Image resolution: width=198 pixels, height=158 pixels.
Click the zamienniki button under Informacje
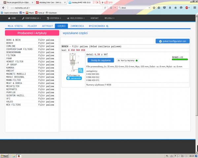tap(74, 78)
